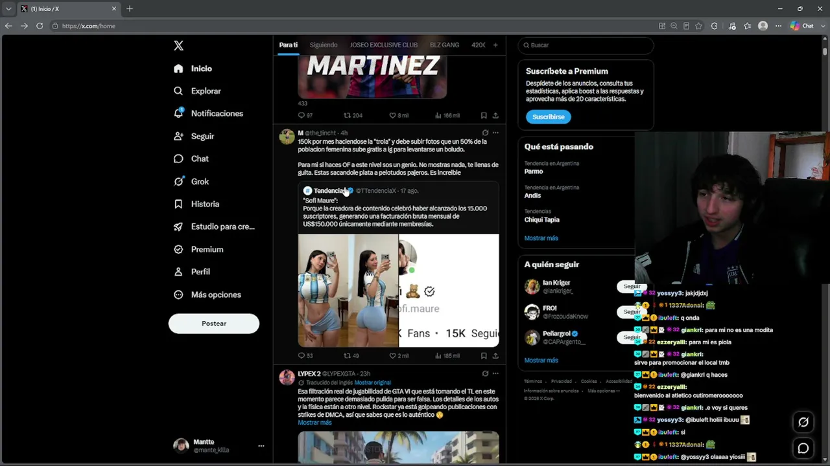Viewport: 830px width, 466px height.
Task: Refresh the browser page
Action: coord(40,26)
